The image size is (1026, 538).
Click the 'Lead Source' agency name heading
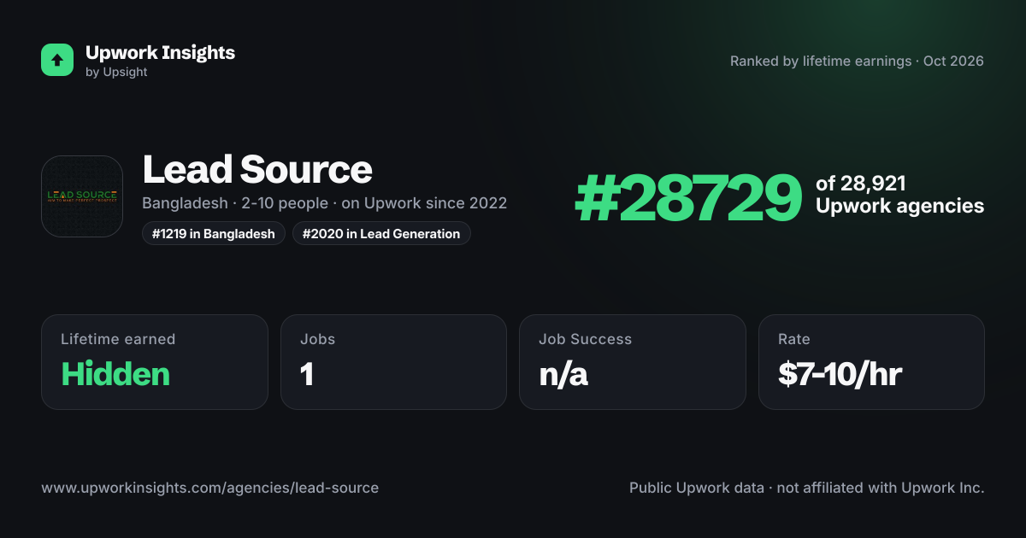[x=257, y=169]
